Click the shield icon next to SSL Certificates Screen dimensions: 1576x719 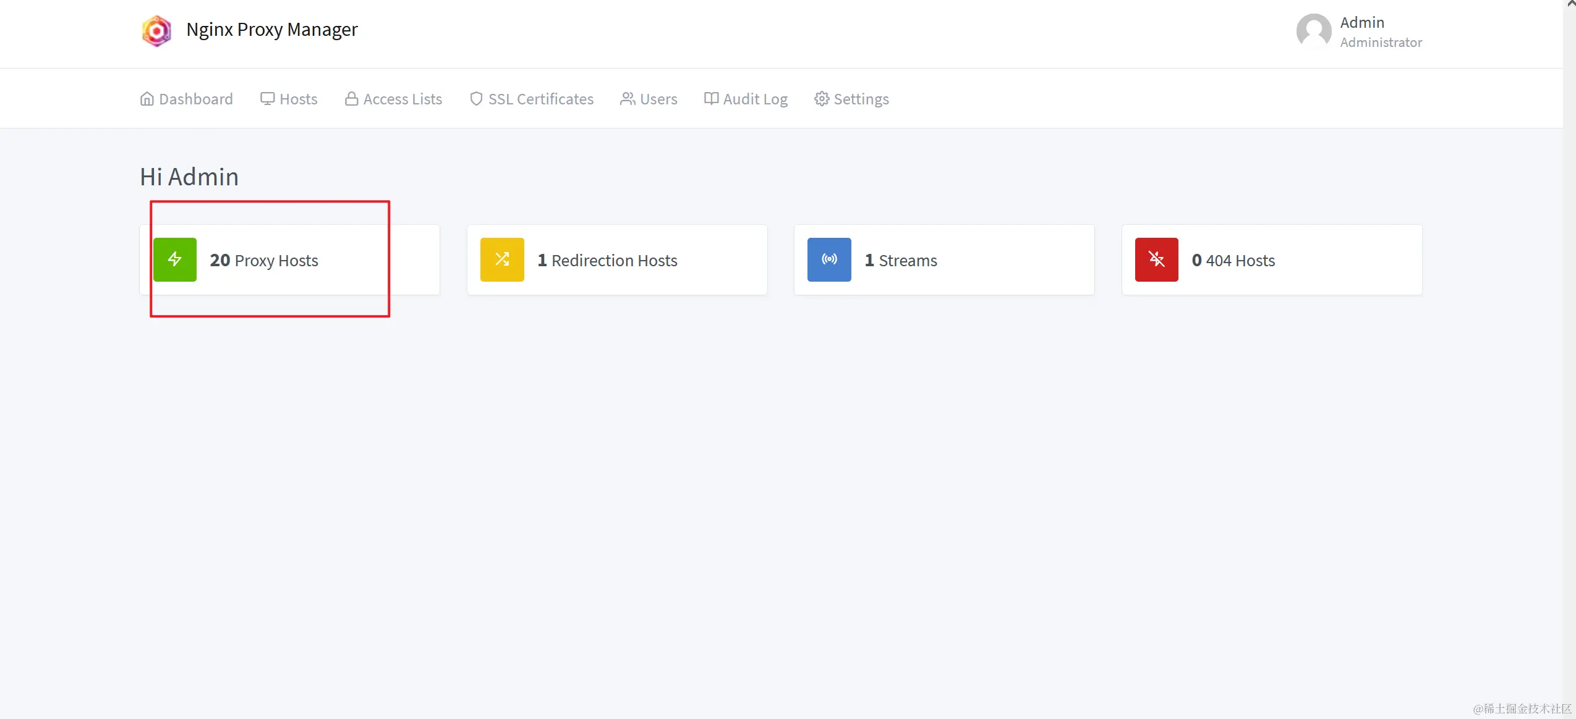(476, 99)
